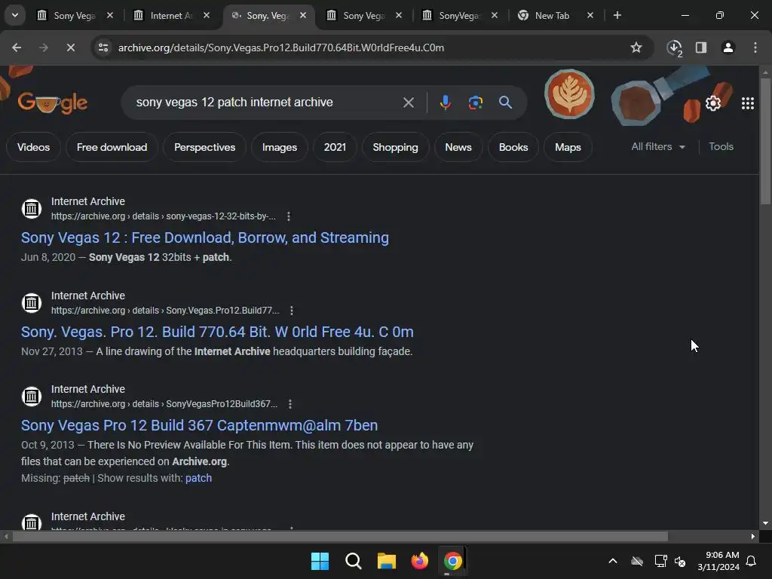This screenshot has height=579, width=772.
Task: Open Sony. Vegas. Pro 12. Build 770 result
Action: click(x=217, y=332)
